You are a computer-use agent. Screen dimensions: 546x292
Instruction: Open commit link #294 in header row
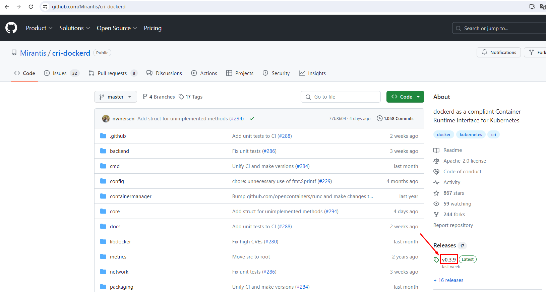237,119
